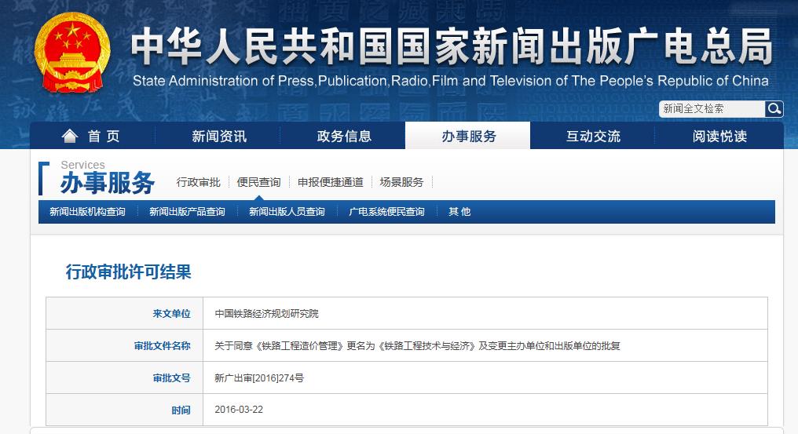Image resolution: width=798 pixels, height=434 pixels.
Task: Click the 审批文件名称 row label
Action: tap(163, 346)
